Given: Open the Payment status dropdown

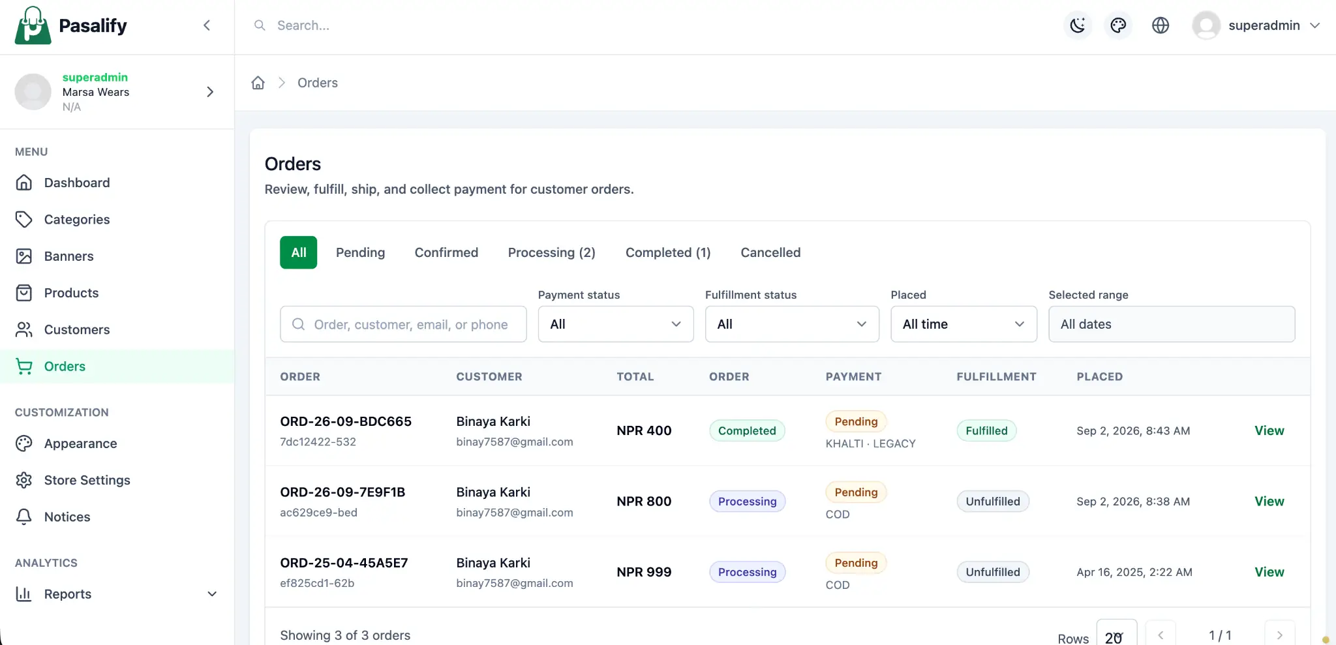Looking at the screenshot, I should pos(616,324).
